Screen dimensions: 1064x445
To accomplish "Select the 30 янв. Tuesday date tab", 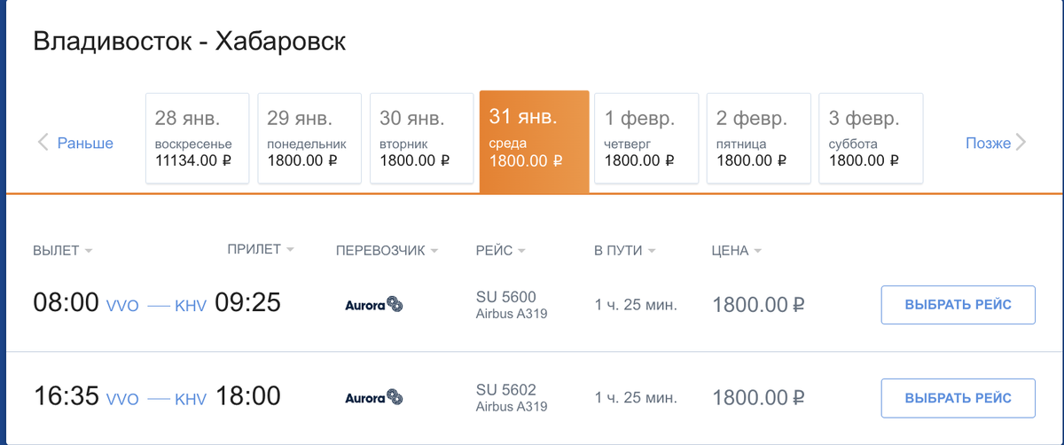I will [x=422, y=138].
